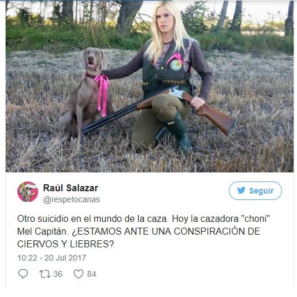This screenshot has height=297, width=297.
Task: Open Raúl Salazar's round profile avatar
Action: coord(28,192)
